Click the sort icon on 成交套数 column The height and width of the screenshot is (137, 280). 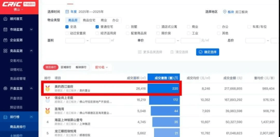pyautogui.click(x=176, y=78)
